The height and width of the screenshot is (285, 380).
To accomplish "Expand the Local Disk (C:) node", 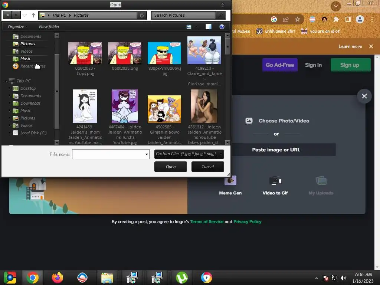I will coord(9,133).
